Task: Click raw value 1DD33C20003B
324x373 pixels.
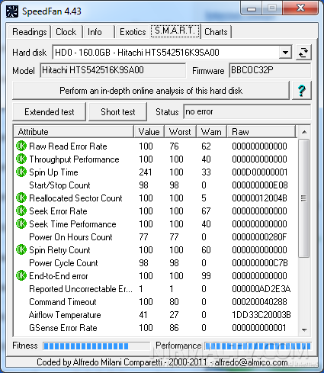Action: click(x=261, y=315)
